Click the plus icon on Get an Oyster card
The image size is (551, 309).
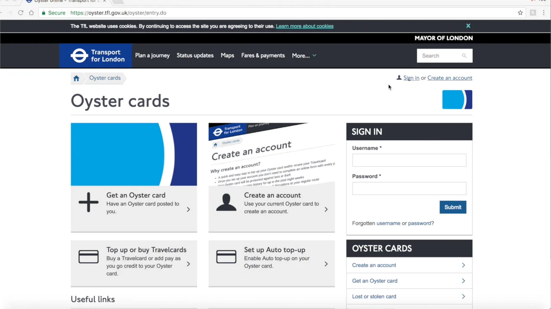tap(89, 202)
